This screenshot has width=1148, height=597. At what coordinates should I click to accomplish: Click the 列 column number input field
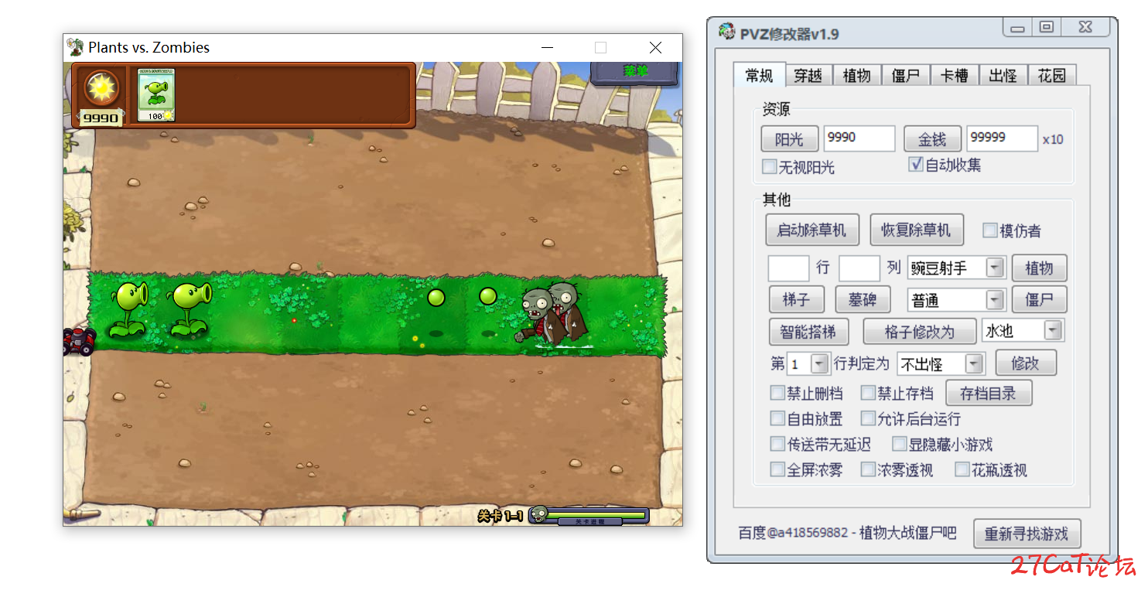tap(859, 268)
